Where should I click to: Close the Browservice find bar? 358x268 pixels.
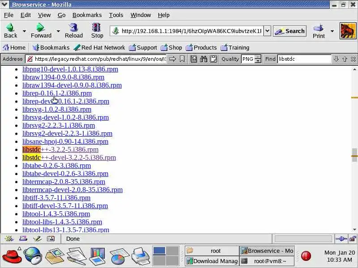click(x=353, y=59)
